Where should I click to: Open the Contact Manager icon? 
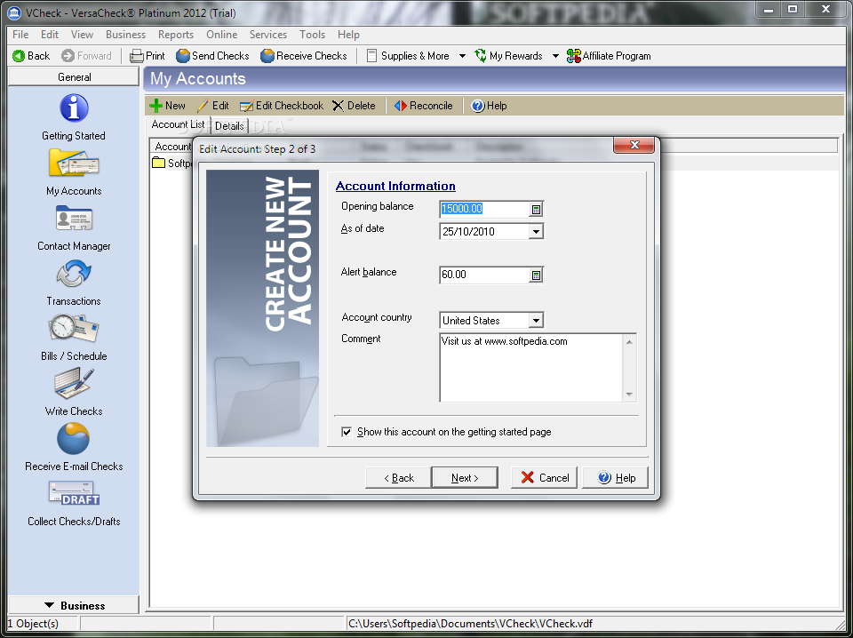point(74,218)
